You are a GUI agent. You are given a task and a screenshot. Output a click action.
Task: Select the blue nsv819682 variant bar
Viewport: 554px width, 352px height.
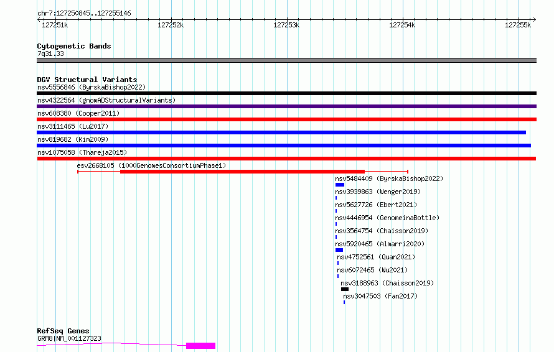click(x=284, y=146)
